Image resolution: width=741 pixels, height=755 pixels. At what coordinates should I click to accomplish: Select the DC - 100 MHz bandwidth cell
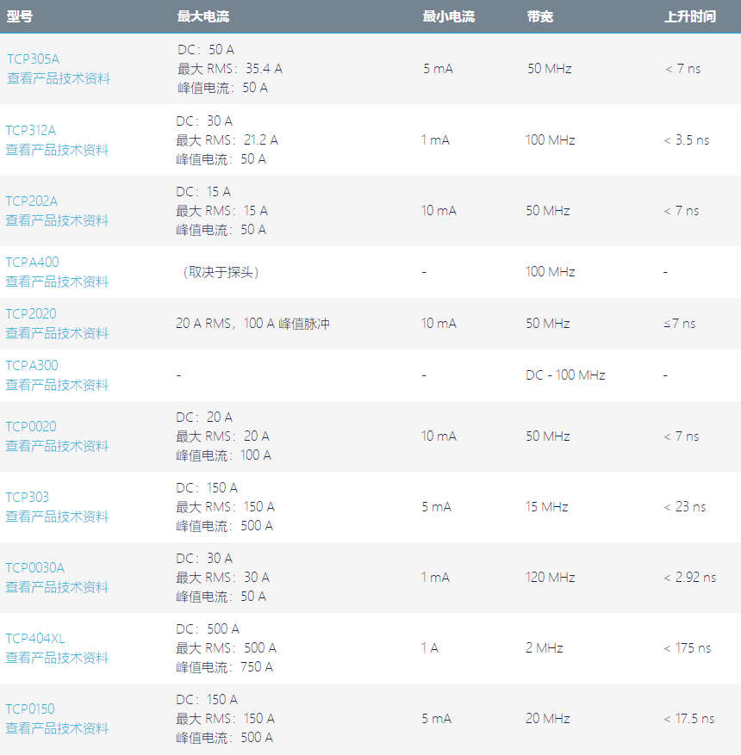[x=565, y=375]
